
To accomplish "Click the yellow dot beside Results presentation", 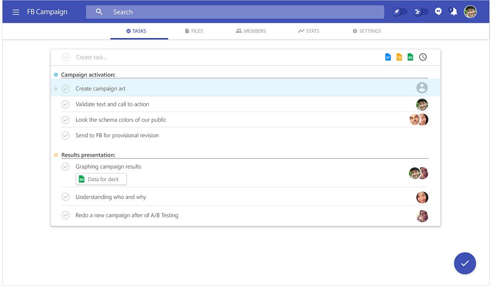I will point(56,155).
